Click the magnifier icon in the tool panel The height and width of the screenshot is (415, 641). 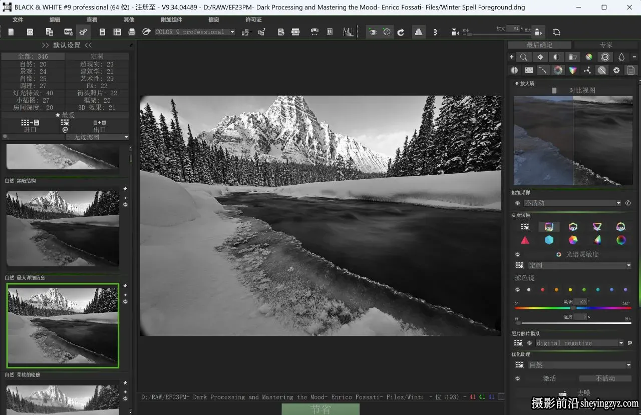click(x=524, y=57)
